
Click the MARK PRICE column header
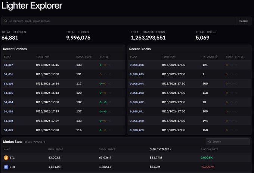[x=56, y=149]
